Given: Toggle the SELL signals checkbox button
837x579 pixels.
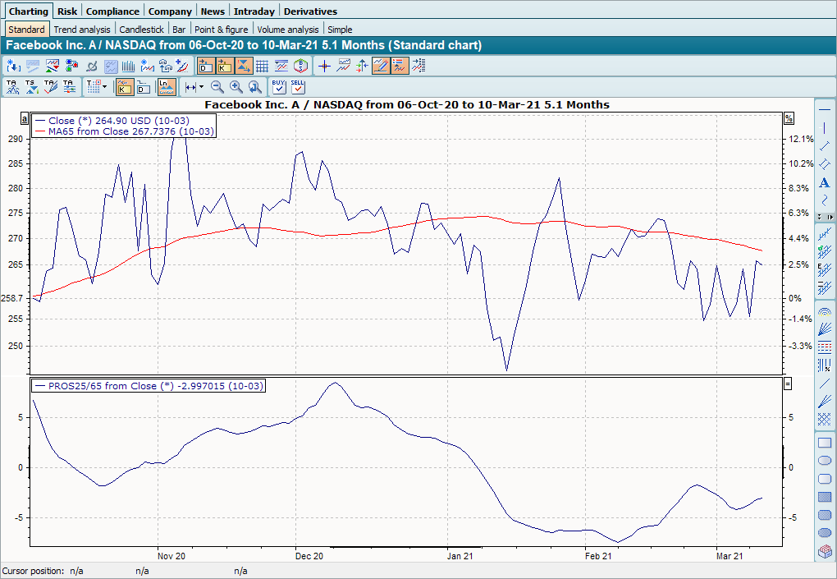Looking at the screenshot, I should [297, 86].
